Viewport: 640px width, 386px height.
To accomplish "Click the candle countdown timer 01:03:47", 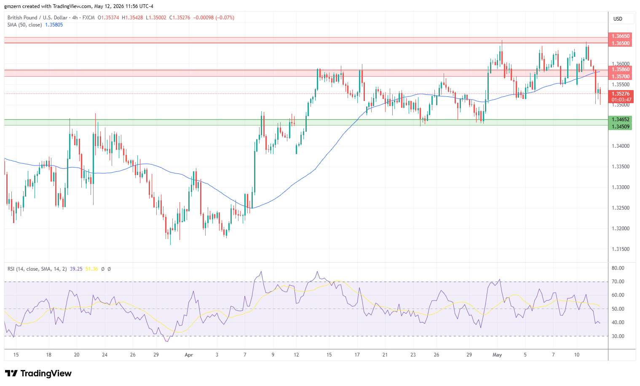I will click(621, 100).
